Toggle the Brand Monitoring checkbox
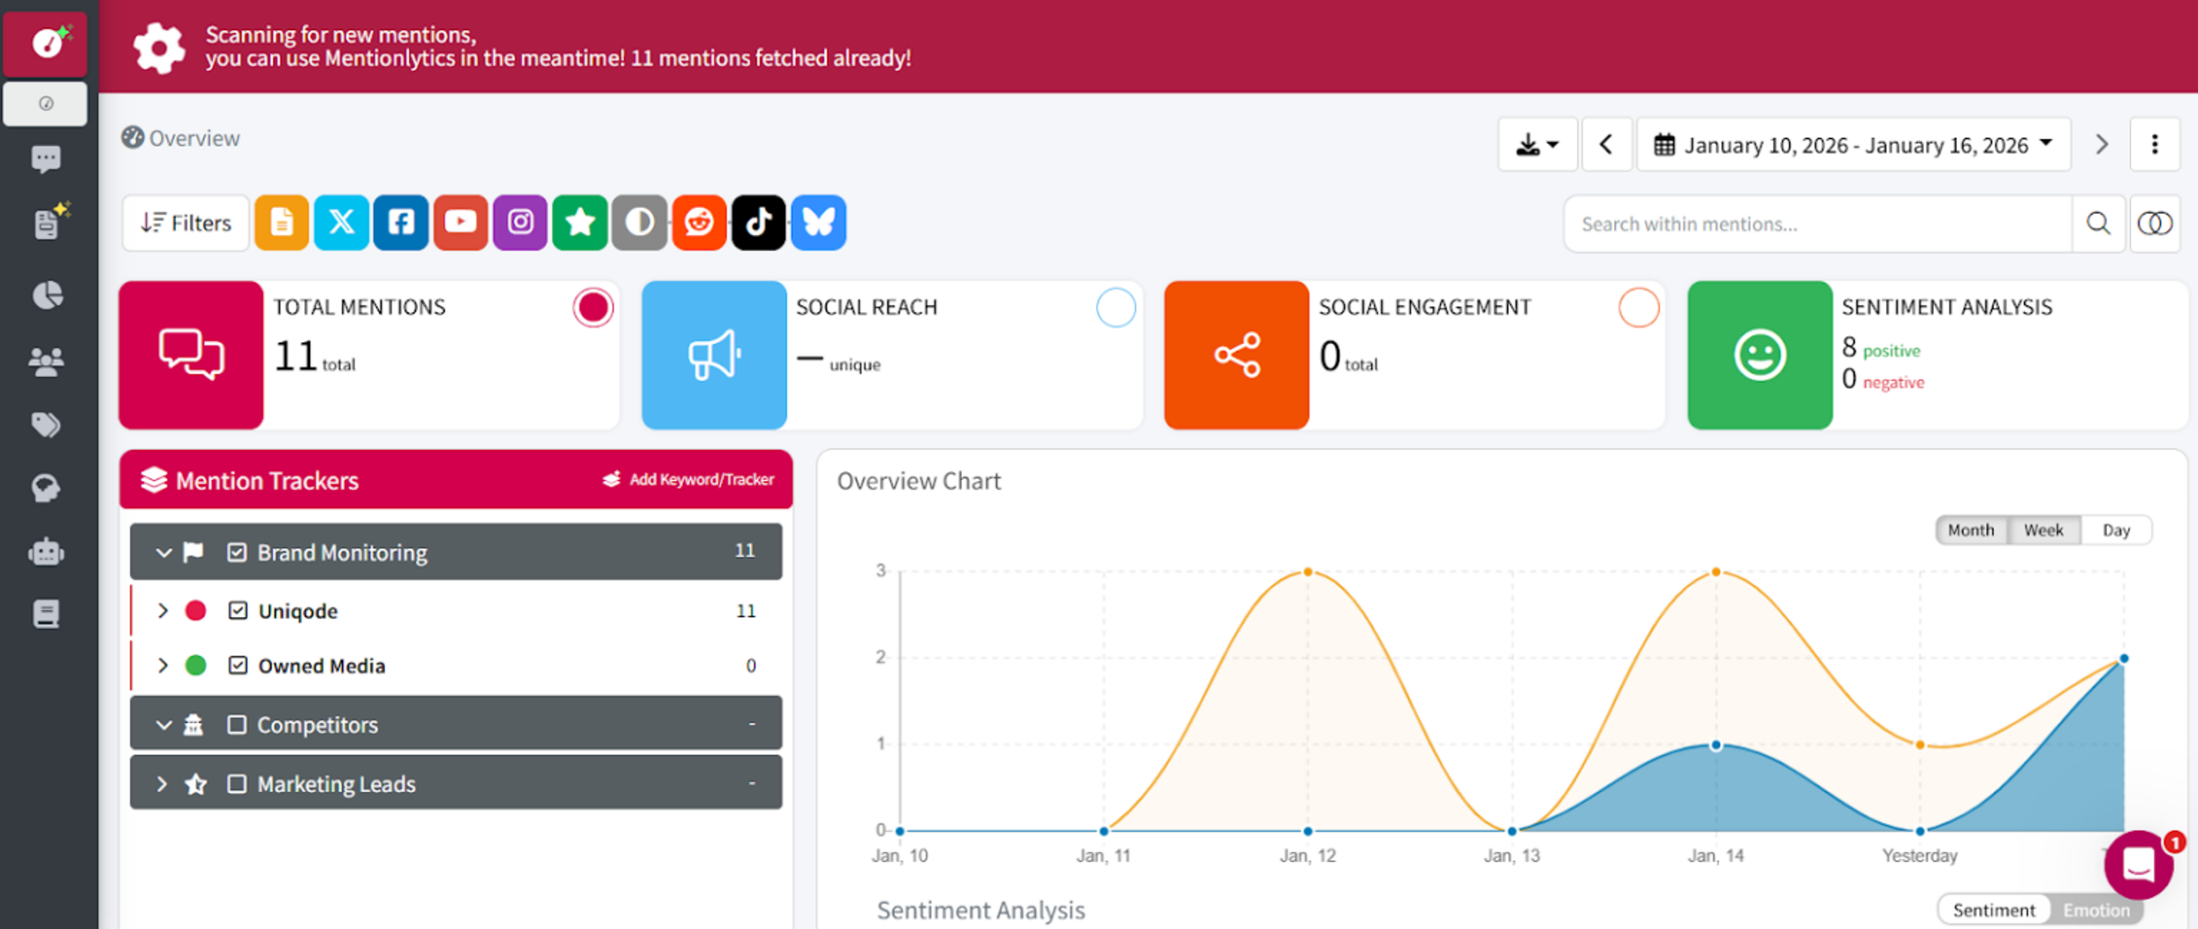The width and height of the screenshot is (2198, 929). click(x=237, y=553)
